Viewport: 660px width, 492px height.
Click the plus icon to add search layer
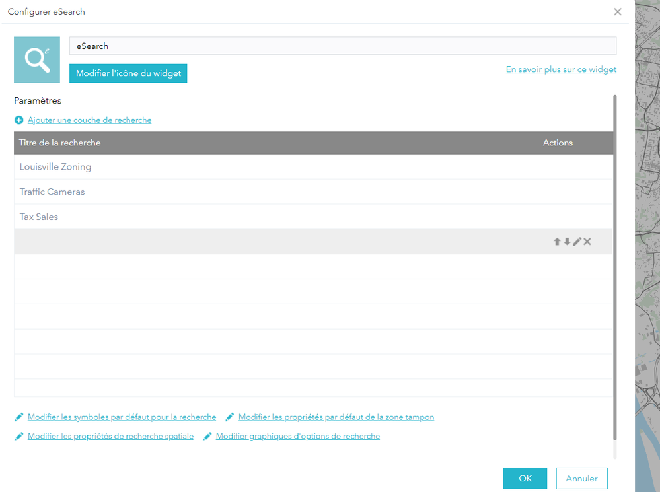pyautogui.click(x=19, y=120)
